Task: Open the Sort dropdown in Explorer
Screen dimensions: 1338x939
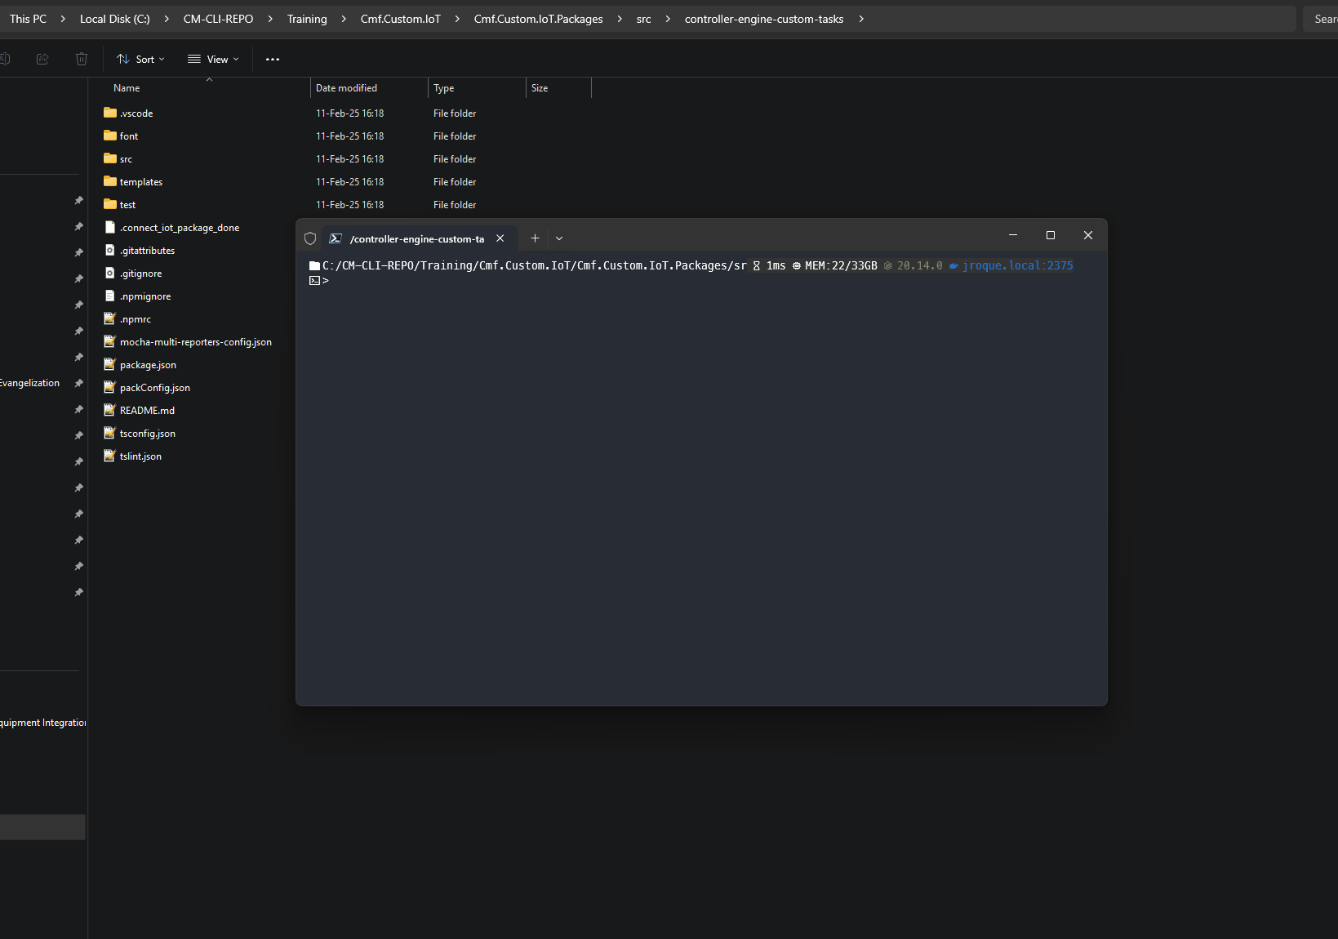Action: pyautogui.click(x=140, y=59)
